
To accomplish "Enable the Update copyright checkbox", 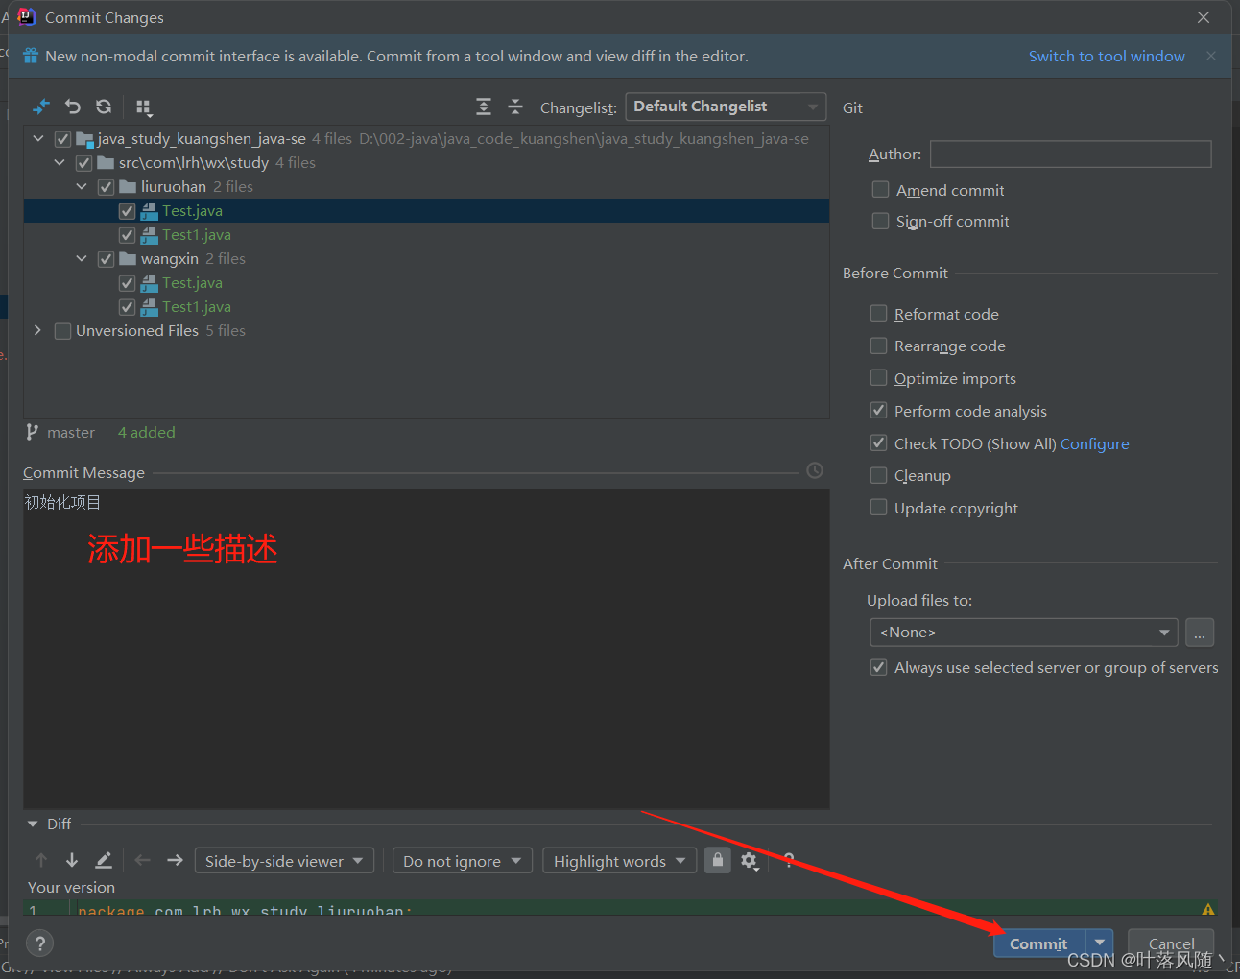I will 878,507.
